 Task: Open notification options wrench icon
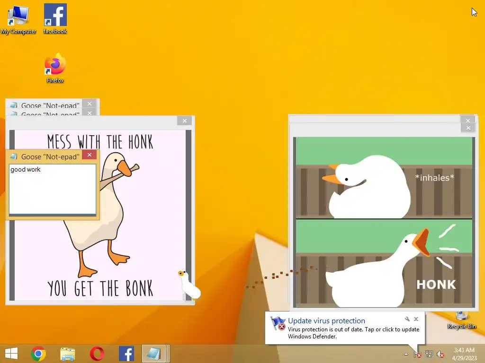point(407,319)
